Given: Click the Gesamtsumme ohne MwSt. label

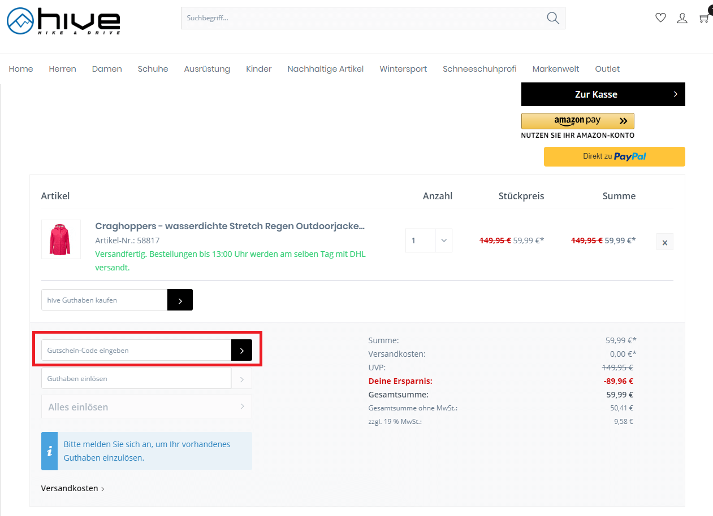Looking at the screenshot, I should (x=413, y=408).
